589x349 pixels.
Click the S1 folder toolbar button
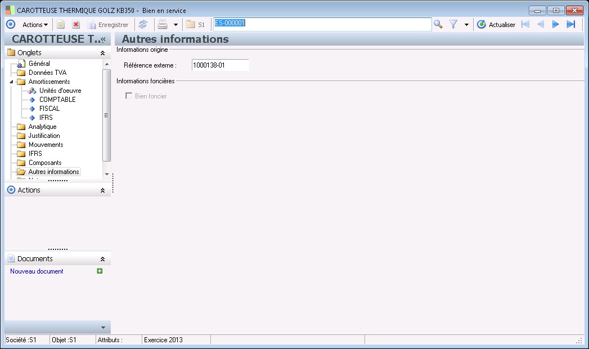(196, 25)
